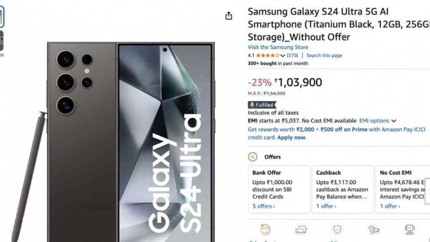
Task: View 3 offers under Bank Offer
Action: [264, 206]
